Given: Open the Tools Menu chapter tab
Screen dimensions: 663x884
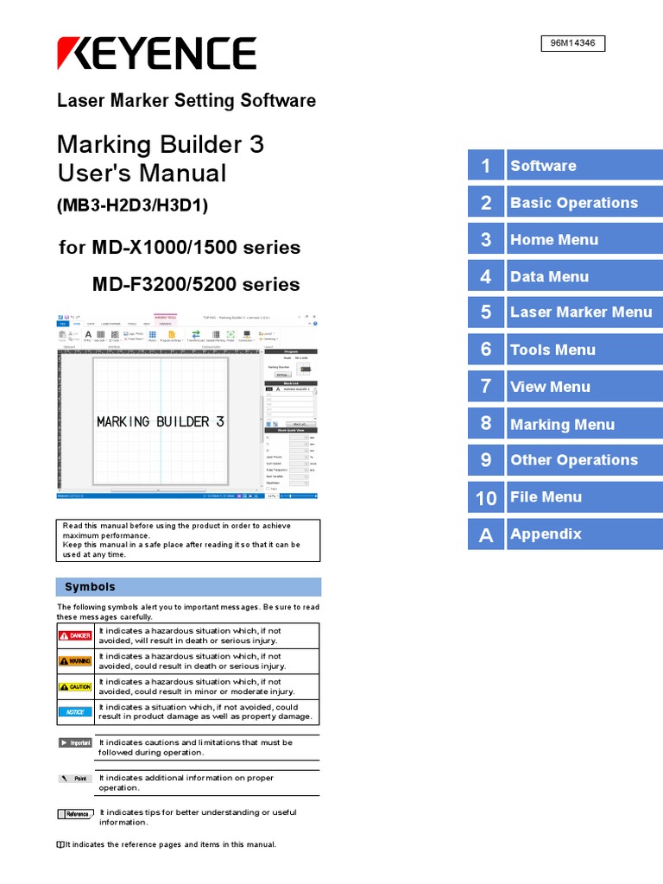Looking at the screenshot, I should point(565,350).
